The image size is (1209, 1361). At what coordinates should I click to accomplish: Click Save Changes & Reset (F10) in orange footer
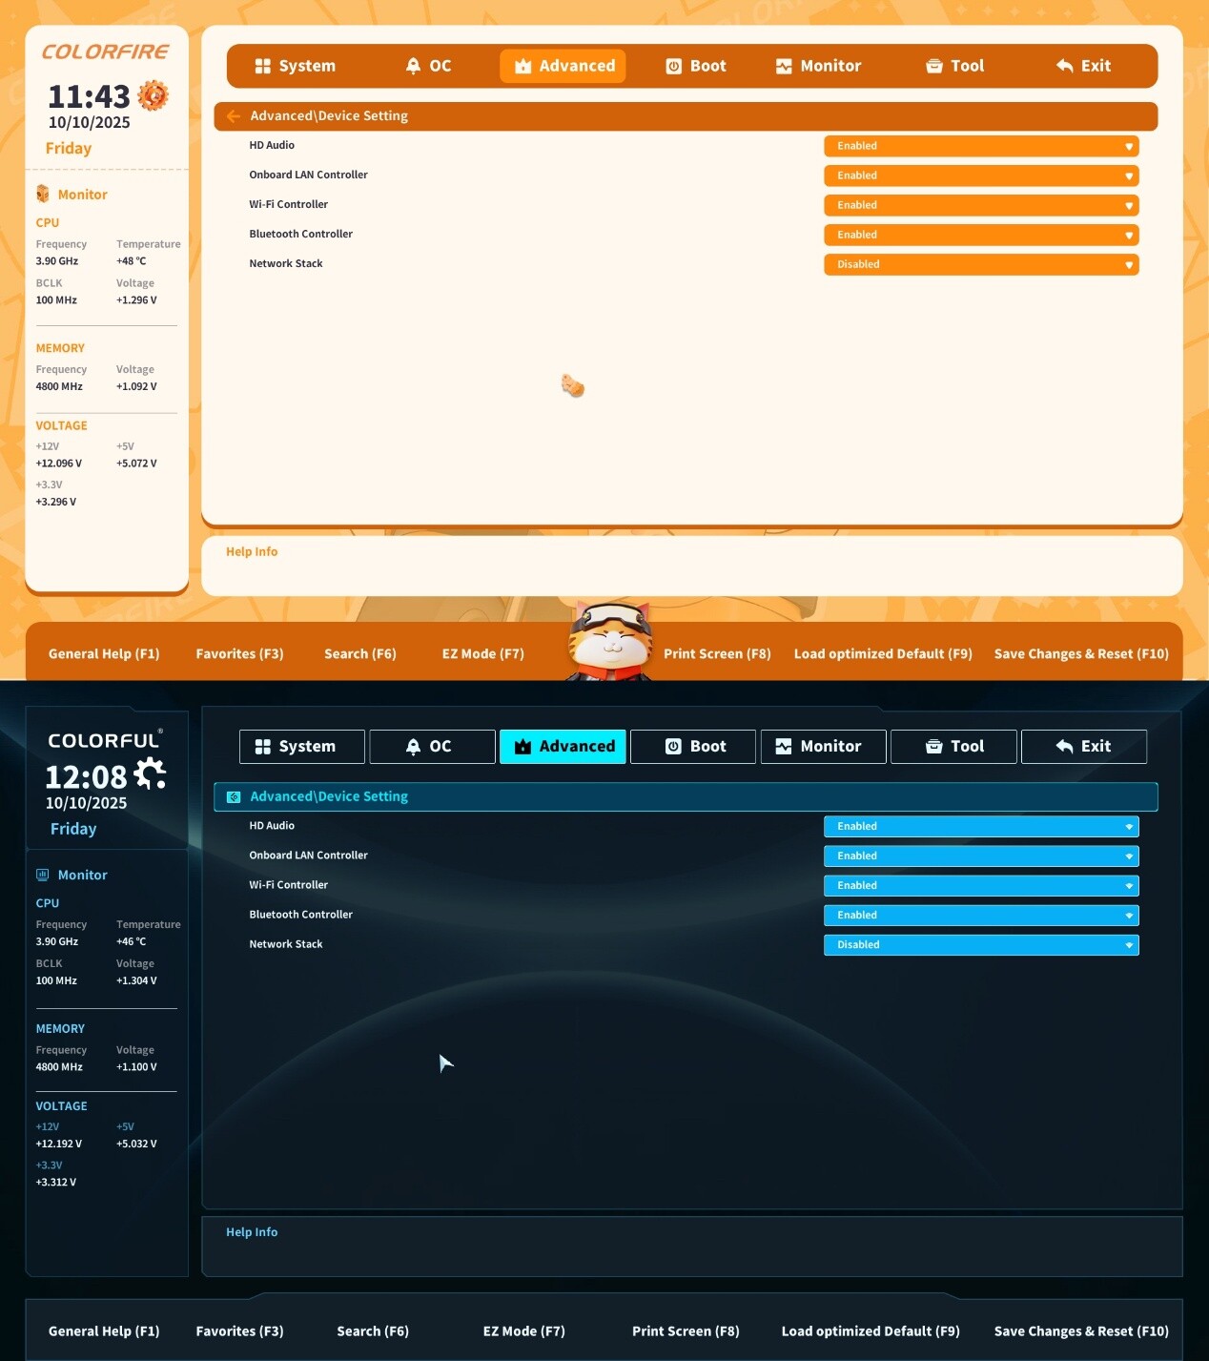(1080, 654)
